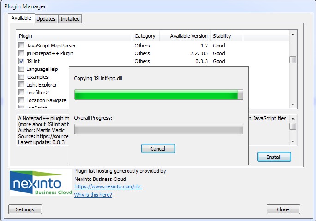The image size is (316, 221).
Task: Click the plugin list scroll-up arrow
Action: 293,35
